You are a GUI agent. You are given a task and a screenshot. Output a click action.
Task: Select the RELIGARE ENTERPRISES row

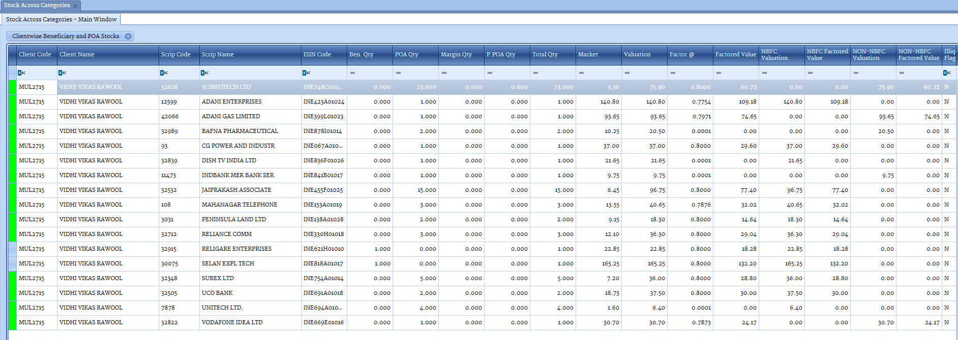coord(236,249)
